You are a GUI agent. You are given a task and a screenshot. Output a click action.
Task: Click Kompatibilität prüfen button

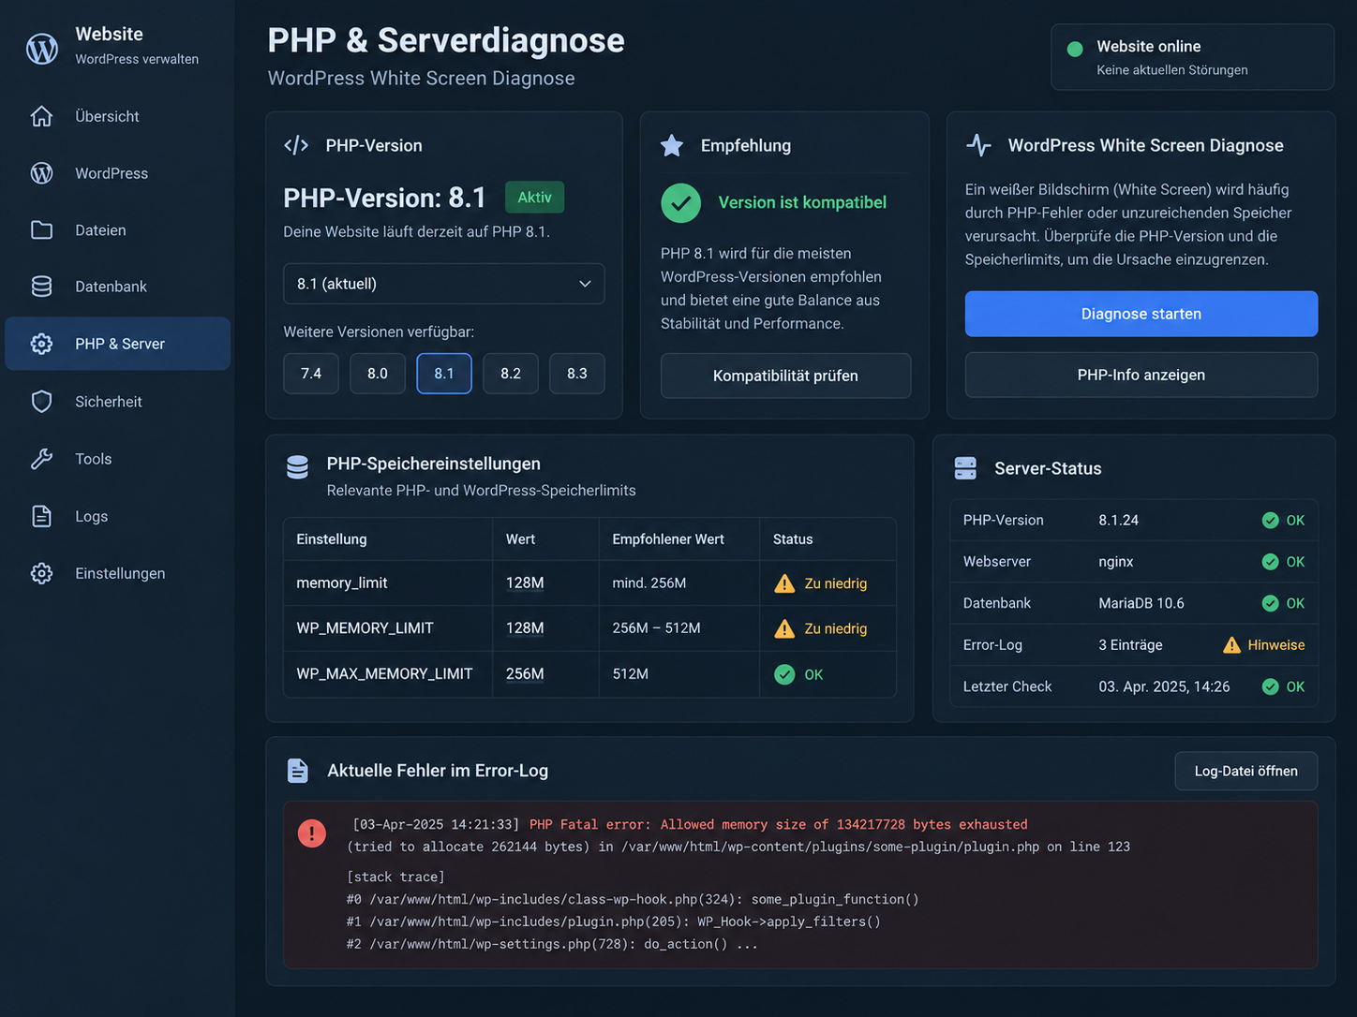tap(785, 376)
